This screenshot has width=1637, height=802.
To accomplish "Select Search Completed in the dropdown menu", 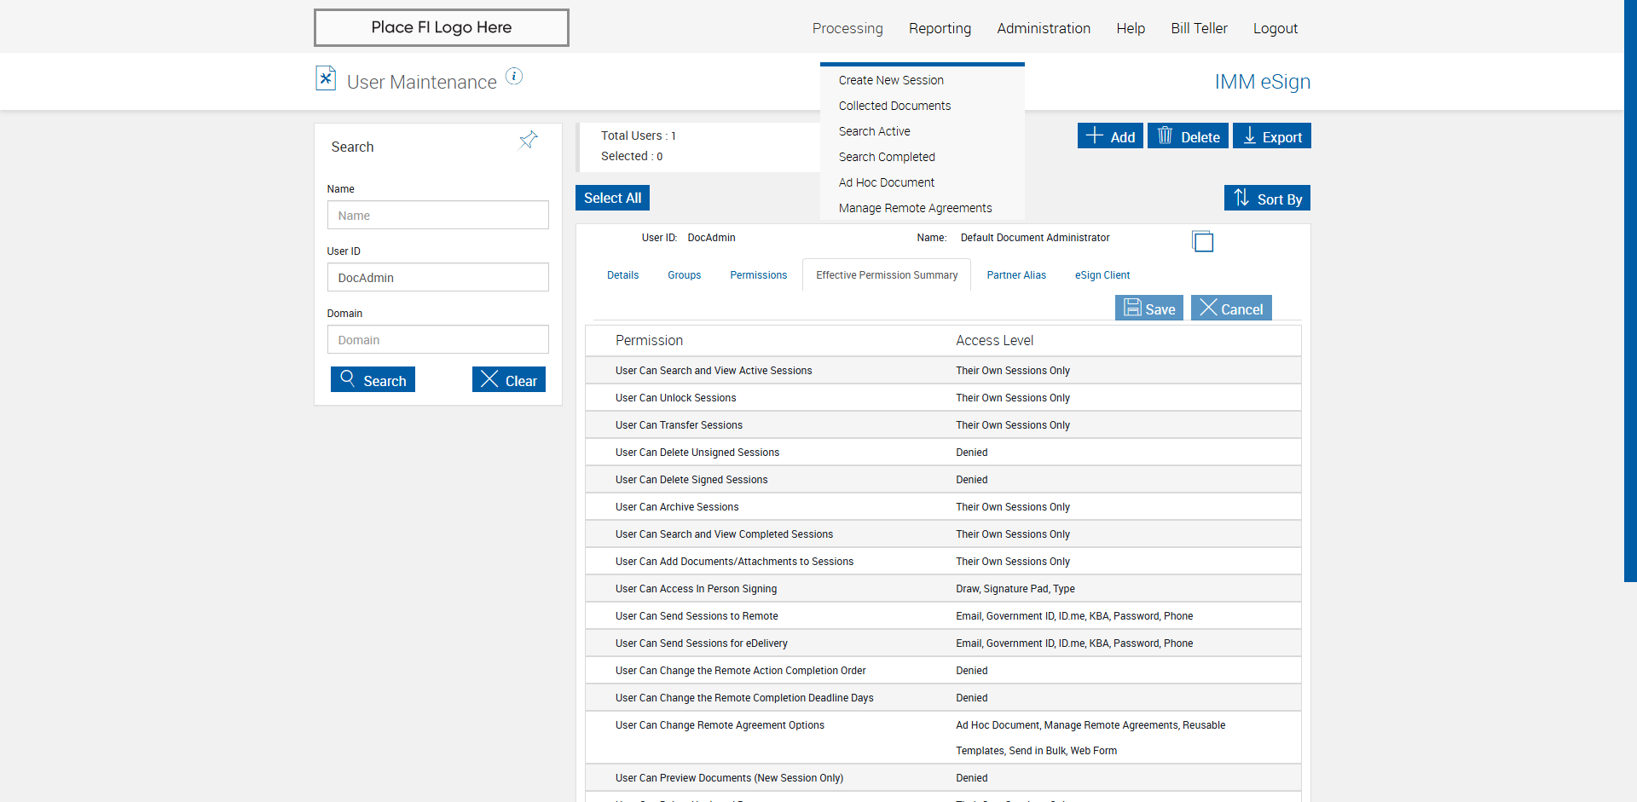I will (887, 157).
